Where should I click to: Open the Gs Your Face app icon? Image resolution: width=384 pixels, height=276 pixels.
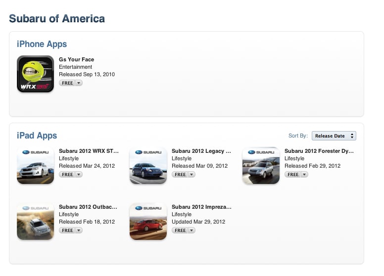pos(35,74)
